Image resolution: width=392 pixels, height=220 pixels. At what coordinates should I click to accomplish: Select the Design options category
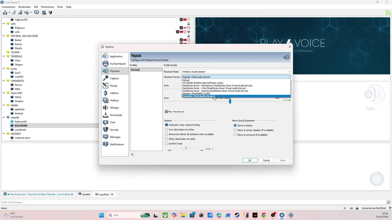[x=115, y=86]
